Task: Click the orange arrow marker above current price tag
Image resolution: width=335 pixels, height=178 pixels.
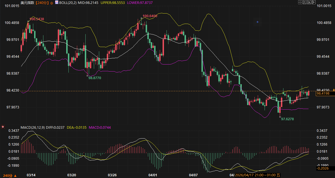Action: [334, 90]
